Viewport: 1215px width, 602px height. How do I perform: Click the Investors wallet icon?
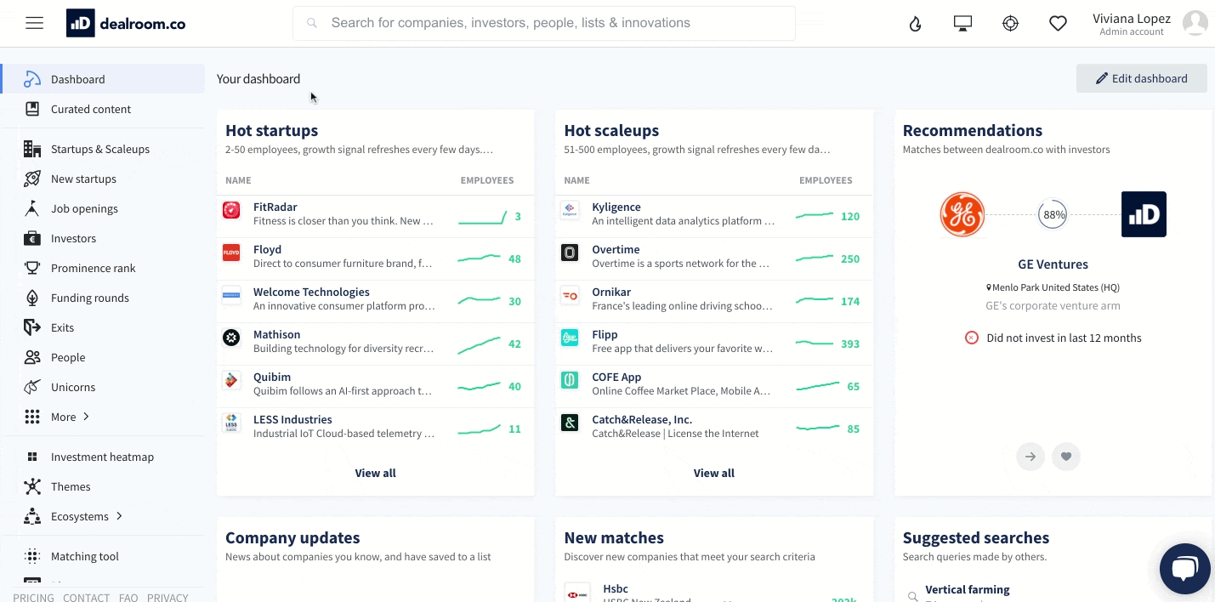click(32, 238)
